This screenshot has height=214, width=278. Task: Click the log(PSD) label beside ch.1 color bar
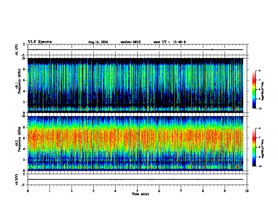[263, 91]
